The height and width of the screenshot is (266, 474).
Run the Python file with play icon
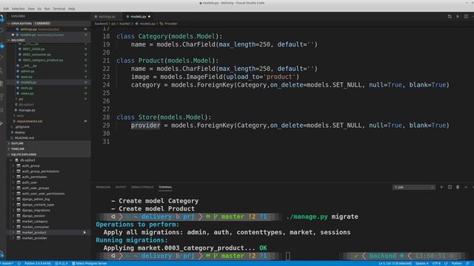(x=458, y=16)
